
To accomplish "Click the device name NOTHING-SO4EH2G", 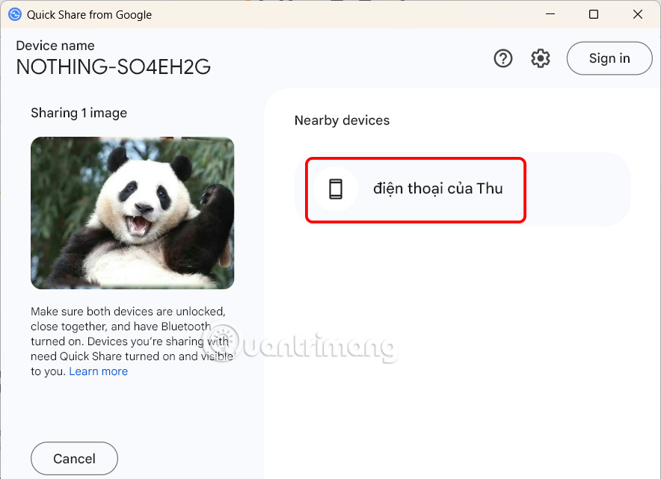I will coord(113,67).
